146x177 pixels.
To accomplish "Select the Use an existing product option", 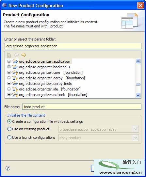I will [9, 129].
